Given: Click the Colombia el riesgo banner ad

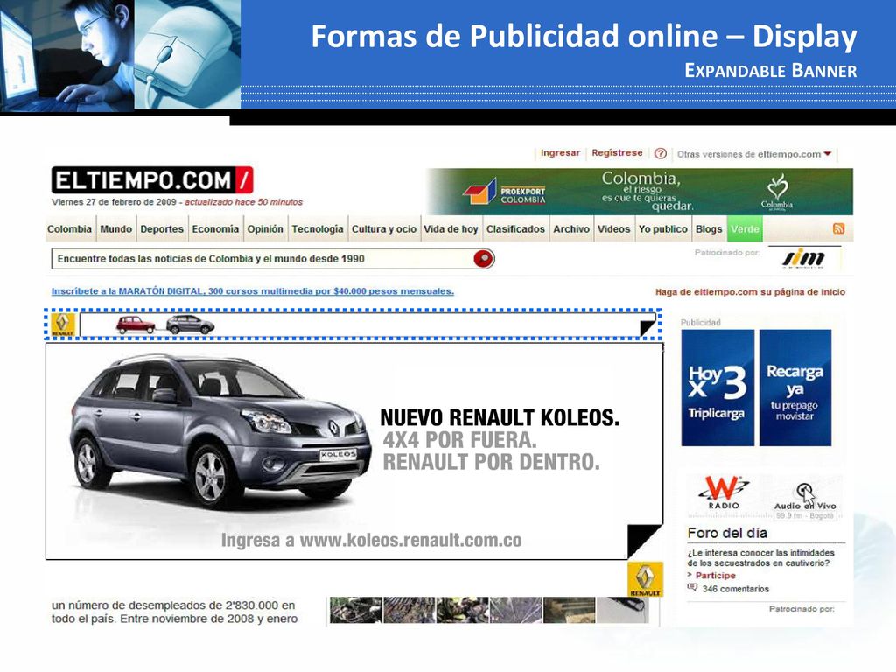Looking at the screenshot, I should (640, 192).
